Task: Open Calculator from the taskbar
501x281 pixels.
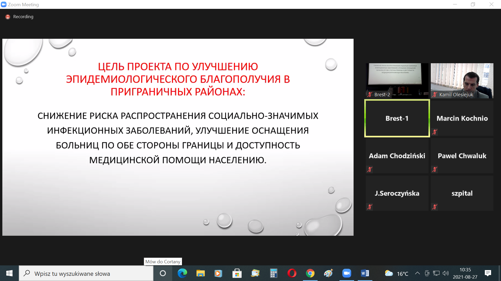Action: pyautogui.click(x=273, y=273)
